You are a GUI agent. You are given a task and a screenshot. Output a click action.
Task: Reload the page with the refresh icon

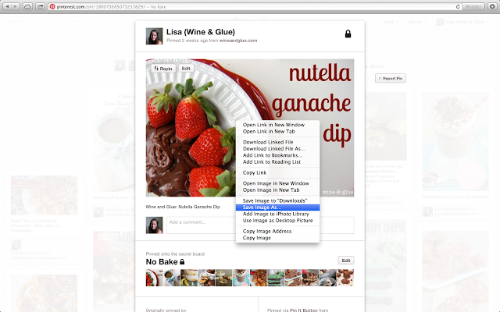pos(458,7)
